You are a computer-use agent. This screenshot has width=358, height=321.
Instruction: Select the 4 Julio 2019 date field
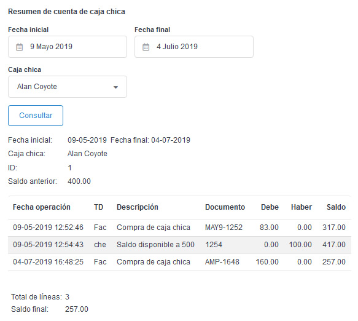[194, 47]
